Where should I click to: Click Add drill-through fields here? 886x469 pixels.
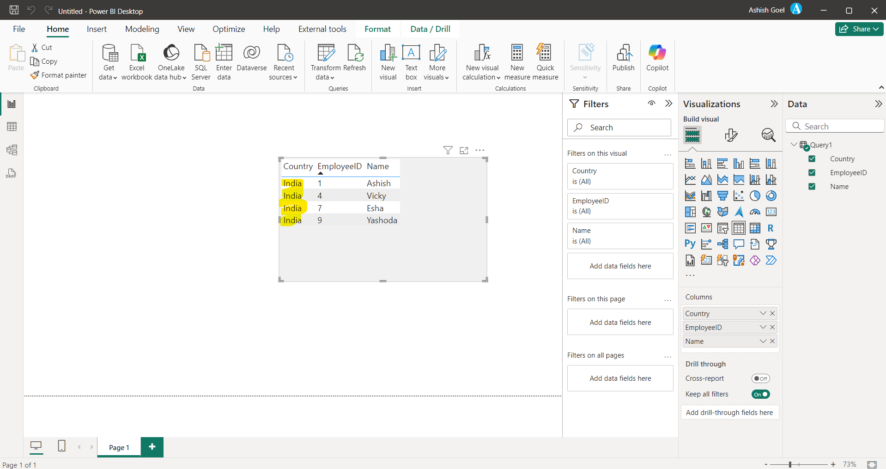[x=730, y=412]
